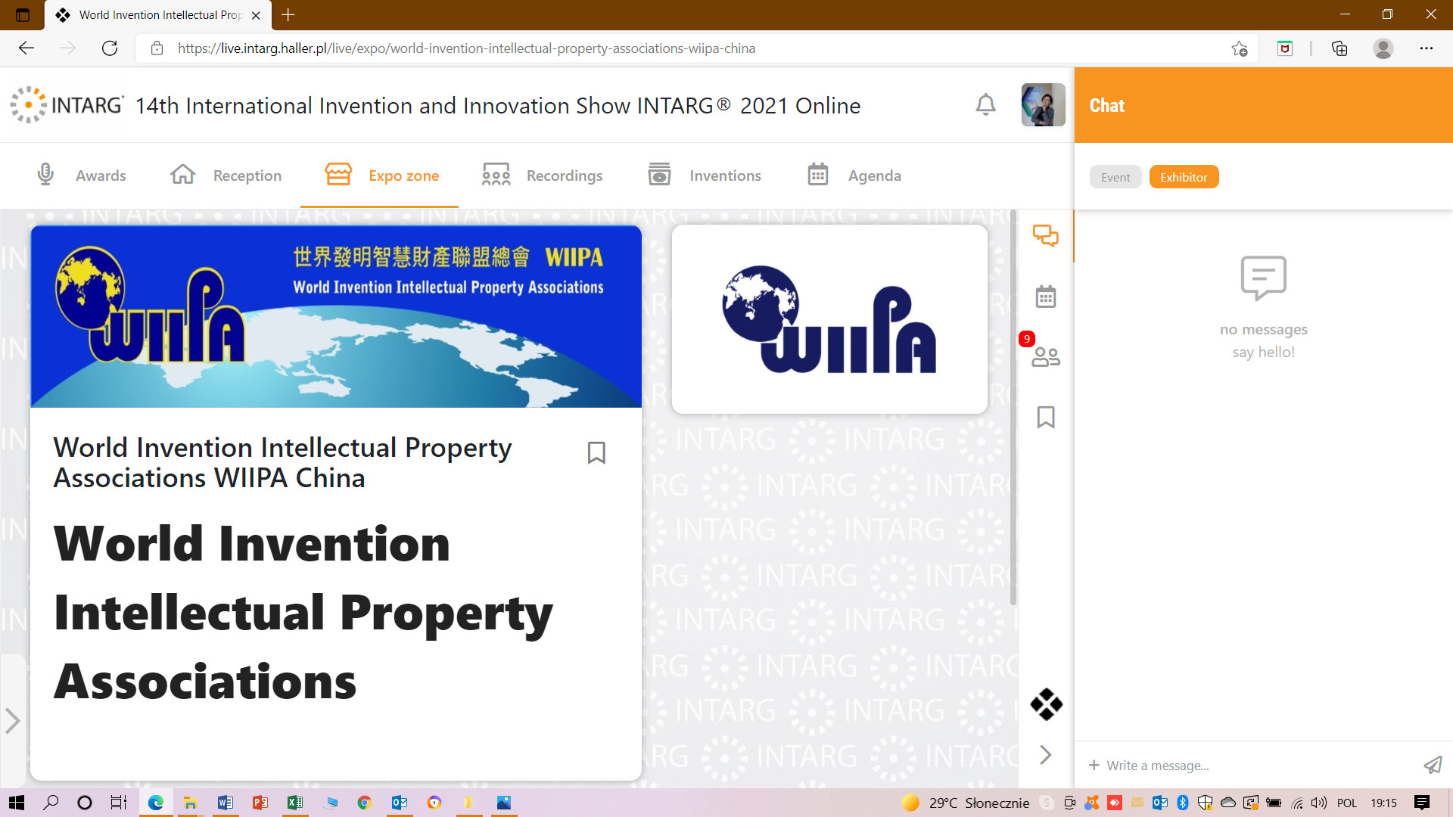Open the chat sidebar icon

1046,236
